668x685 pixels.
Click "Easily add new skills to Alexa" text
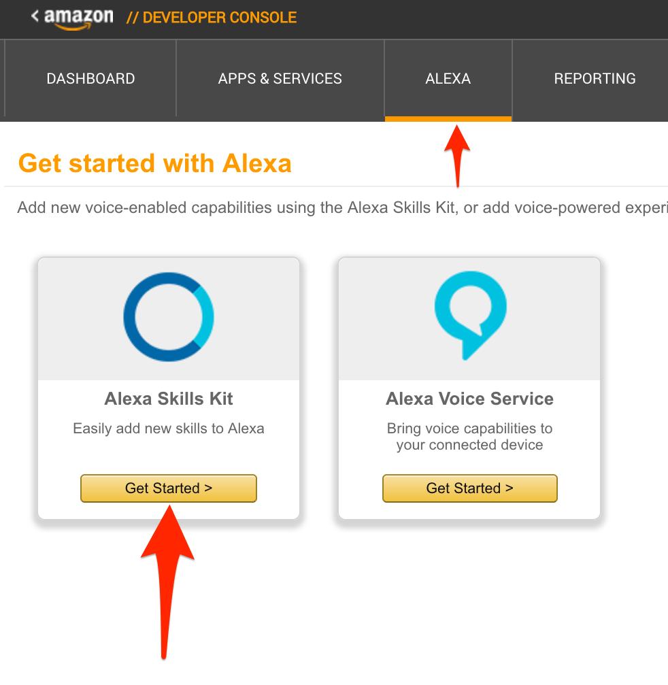(169, 429)
